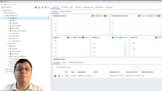162x91 pixels.
Task: Expand Event Triggers under postgres
Action: click(8, 51)
